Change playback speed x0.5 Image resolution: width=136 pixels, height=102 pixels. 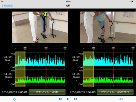[x=120, y=99]
